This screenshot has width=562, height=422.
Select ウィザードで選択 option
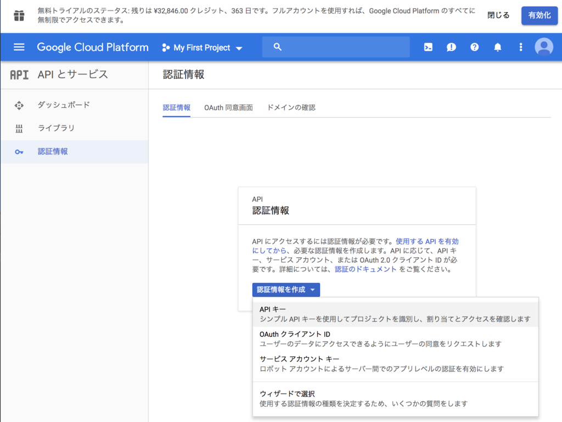point(395,398)
